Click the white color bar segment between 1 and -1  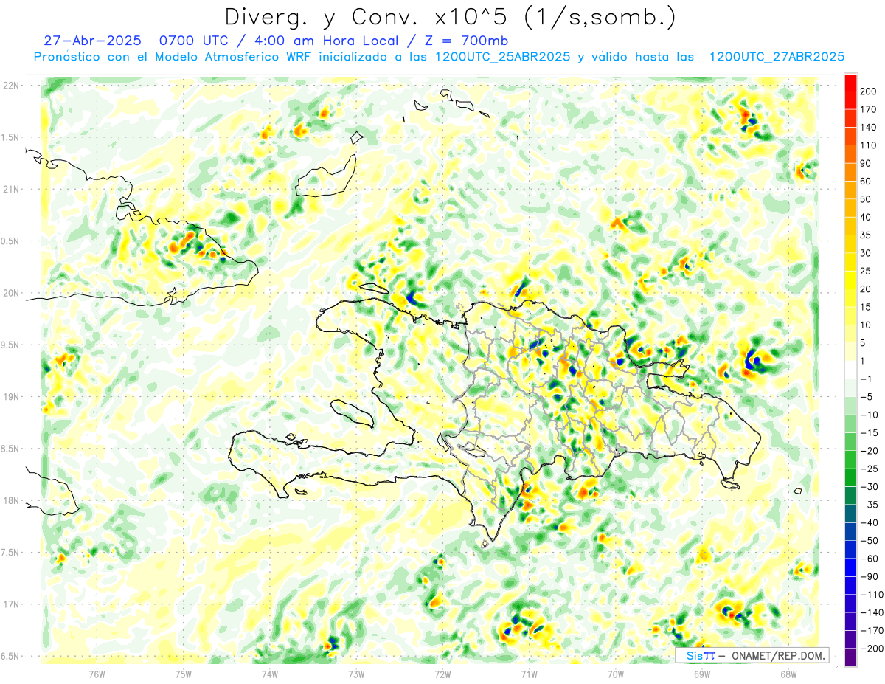pos(850,370)
